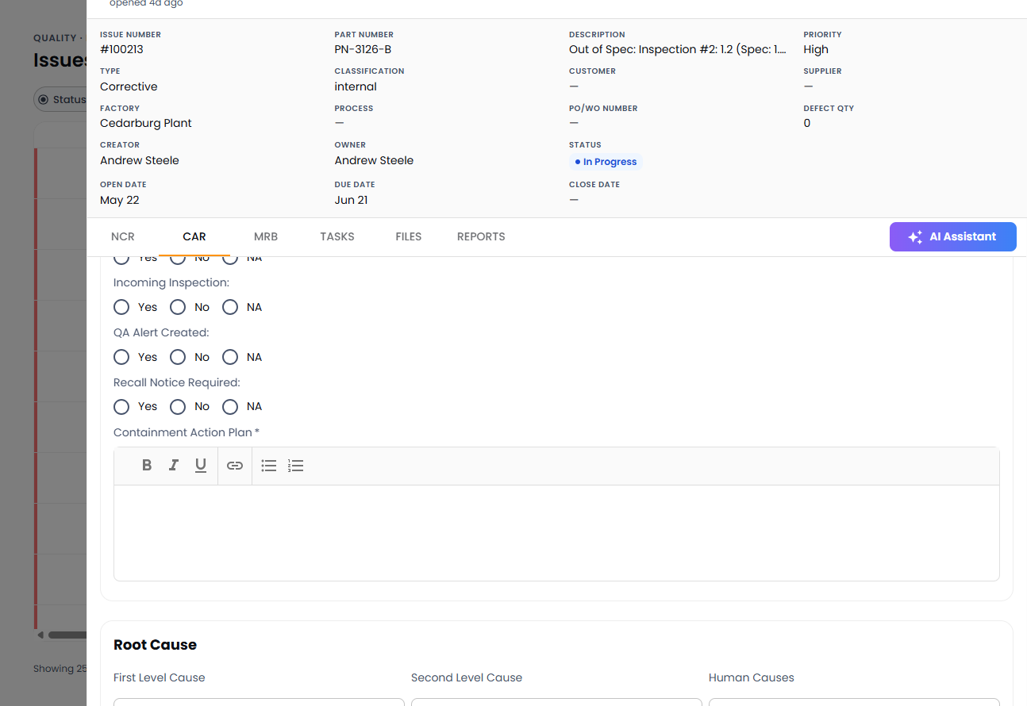Click the Defect Qty value 0
Viewport: 1027px width, 706px height.
[807, 123]
